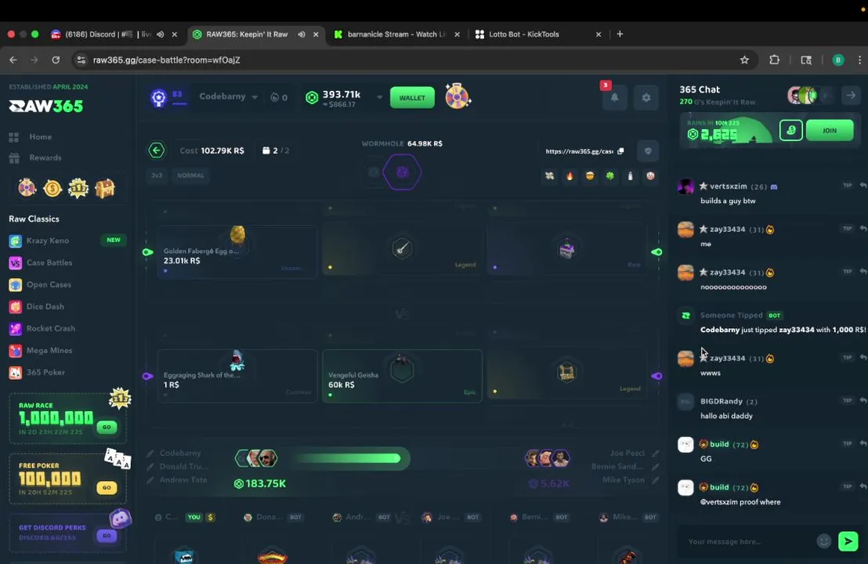The image size is (868, 564).
Task: Click the edit pencil beside Joe Pesci
Action: (x=656, y=454)
